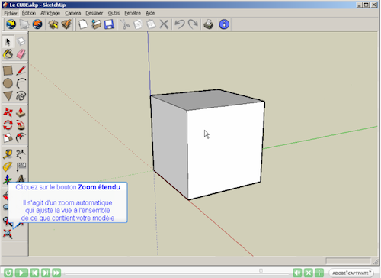Viewport: 381px width, 278px height.
Task: Select the Line pencil tool
Action: 21,70
